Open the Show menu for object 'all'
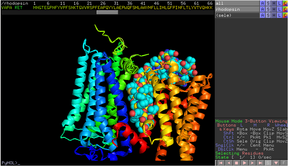Viewport: 288px width, 166px height. pyautogui.click(x=268, y=3)
